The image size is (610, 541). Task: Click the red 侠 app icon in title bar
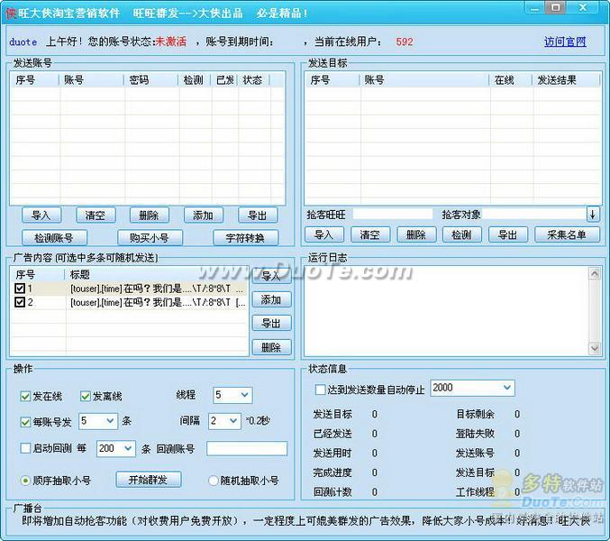11,14
